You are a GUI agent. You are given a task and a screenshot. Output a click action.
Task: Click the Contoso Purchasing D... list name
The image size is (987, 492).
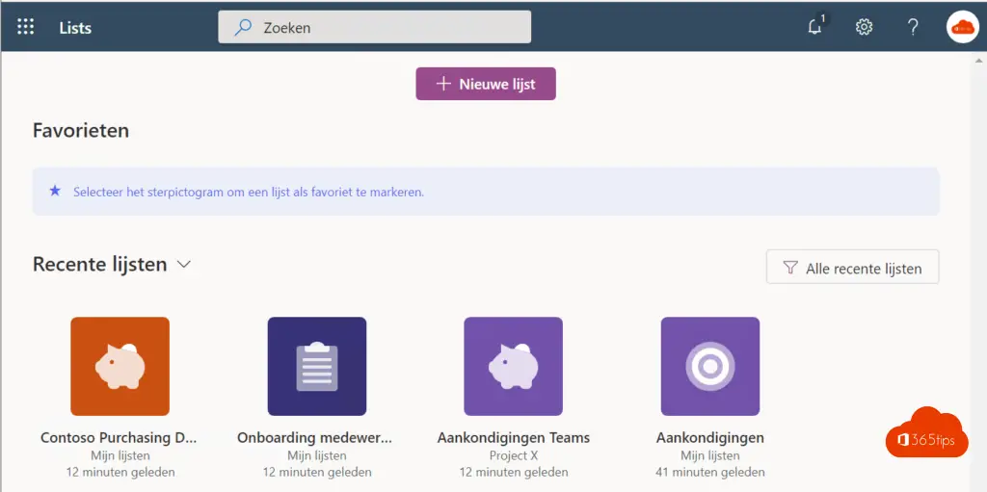119,438
